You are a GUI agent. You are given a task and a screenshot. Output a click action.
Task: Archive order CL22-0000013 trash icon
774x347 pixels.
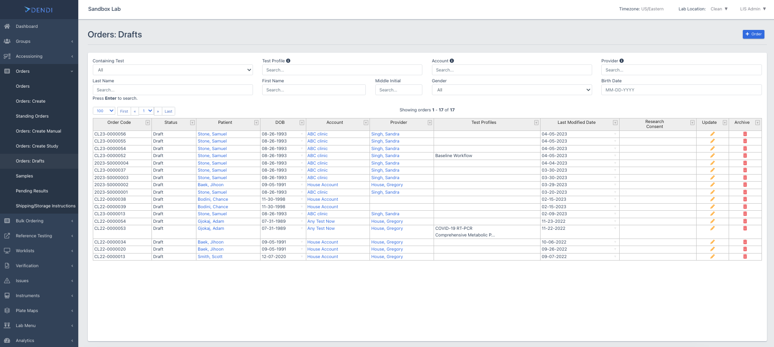pyautogui.click(x=745, y=256)
